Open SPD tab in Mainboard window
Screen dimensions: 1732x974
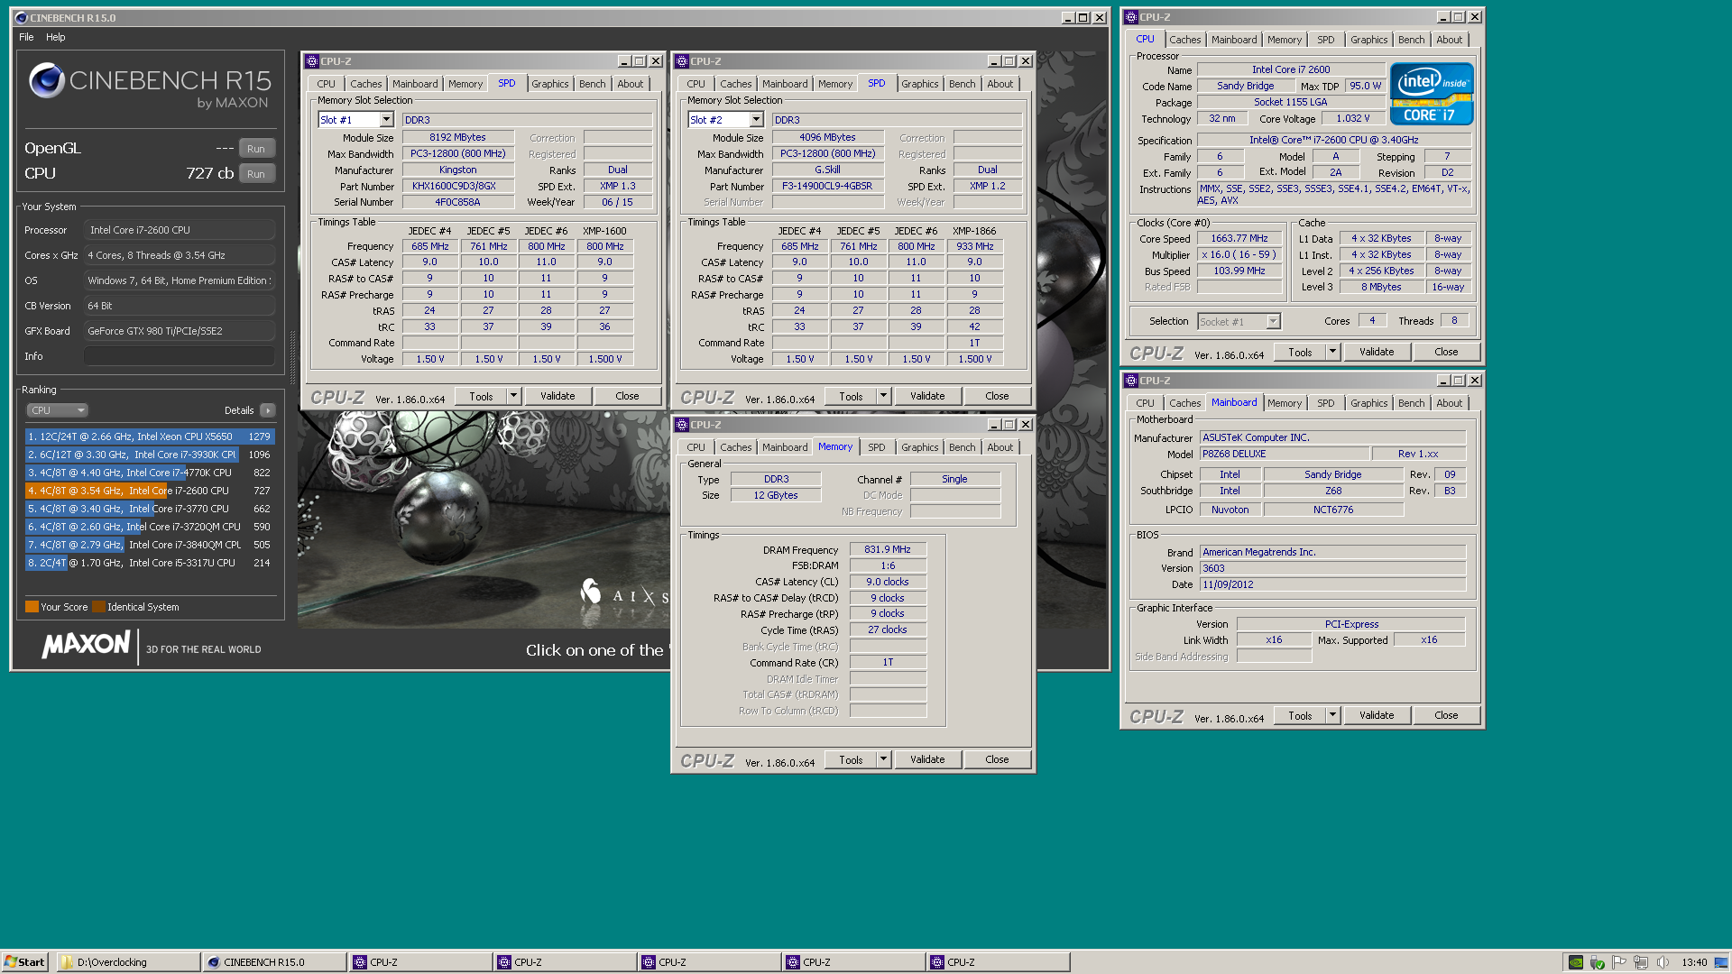pyautogui.click(x=1325, y=403)
